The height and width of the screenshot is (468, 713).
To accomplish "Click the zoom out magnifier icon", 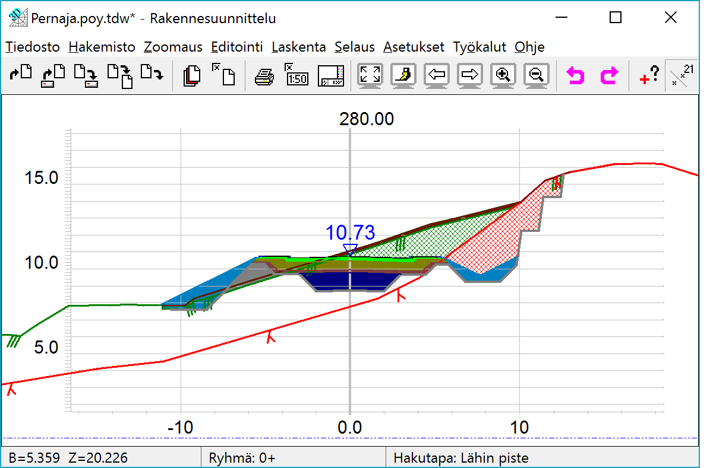I will [x=537, y=75].
